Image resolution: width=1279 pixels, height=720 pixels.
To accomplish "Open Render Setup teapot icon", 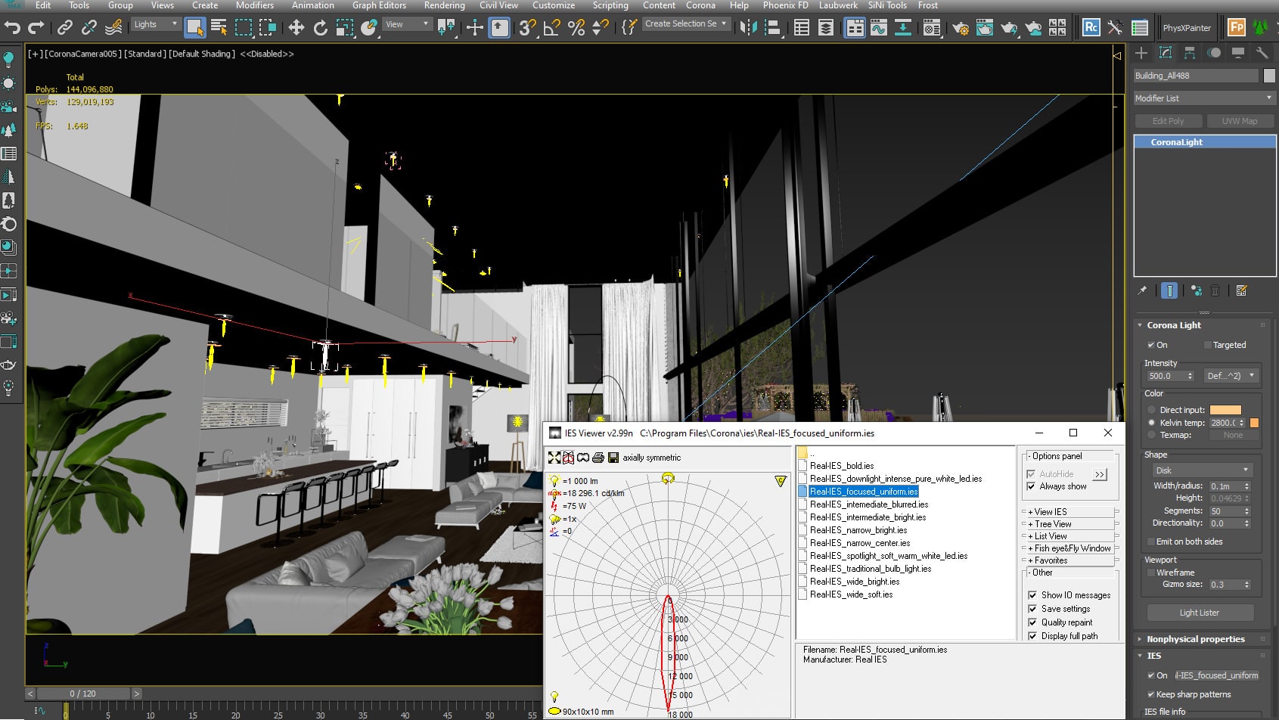I will pyautogui.click(x=961, y=28).
